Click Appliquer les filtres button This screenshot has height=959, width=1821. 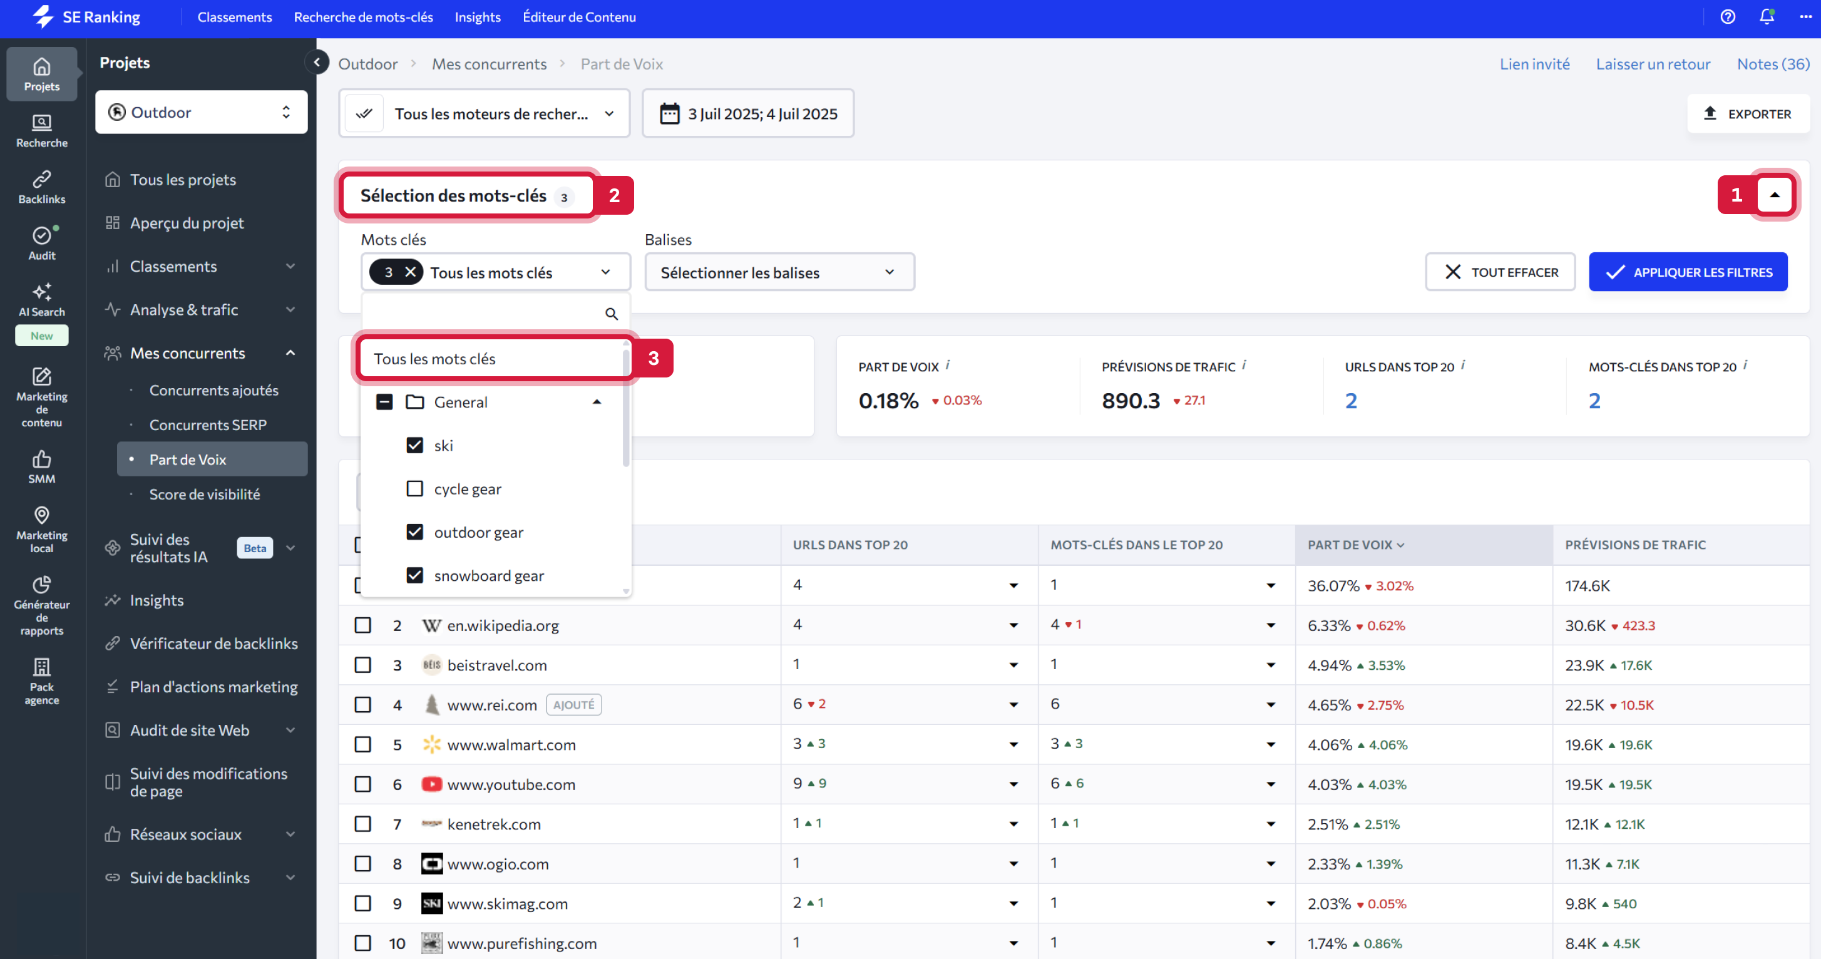click(1688, 273)
